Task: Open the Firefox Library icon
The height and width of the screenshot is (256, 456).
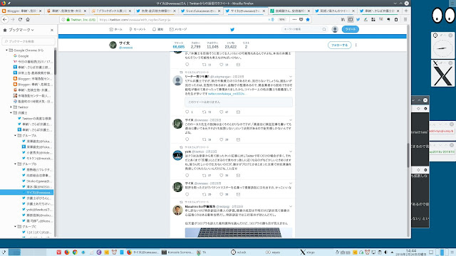Action: click(x=343, y=19)
